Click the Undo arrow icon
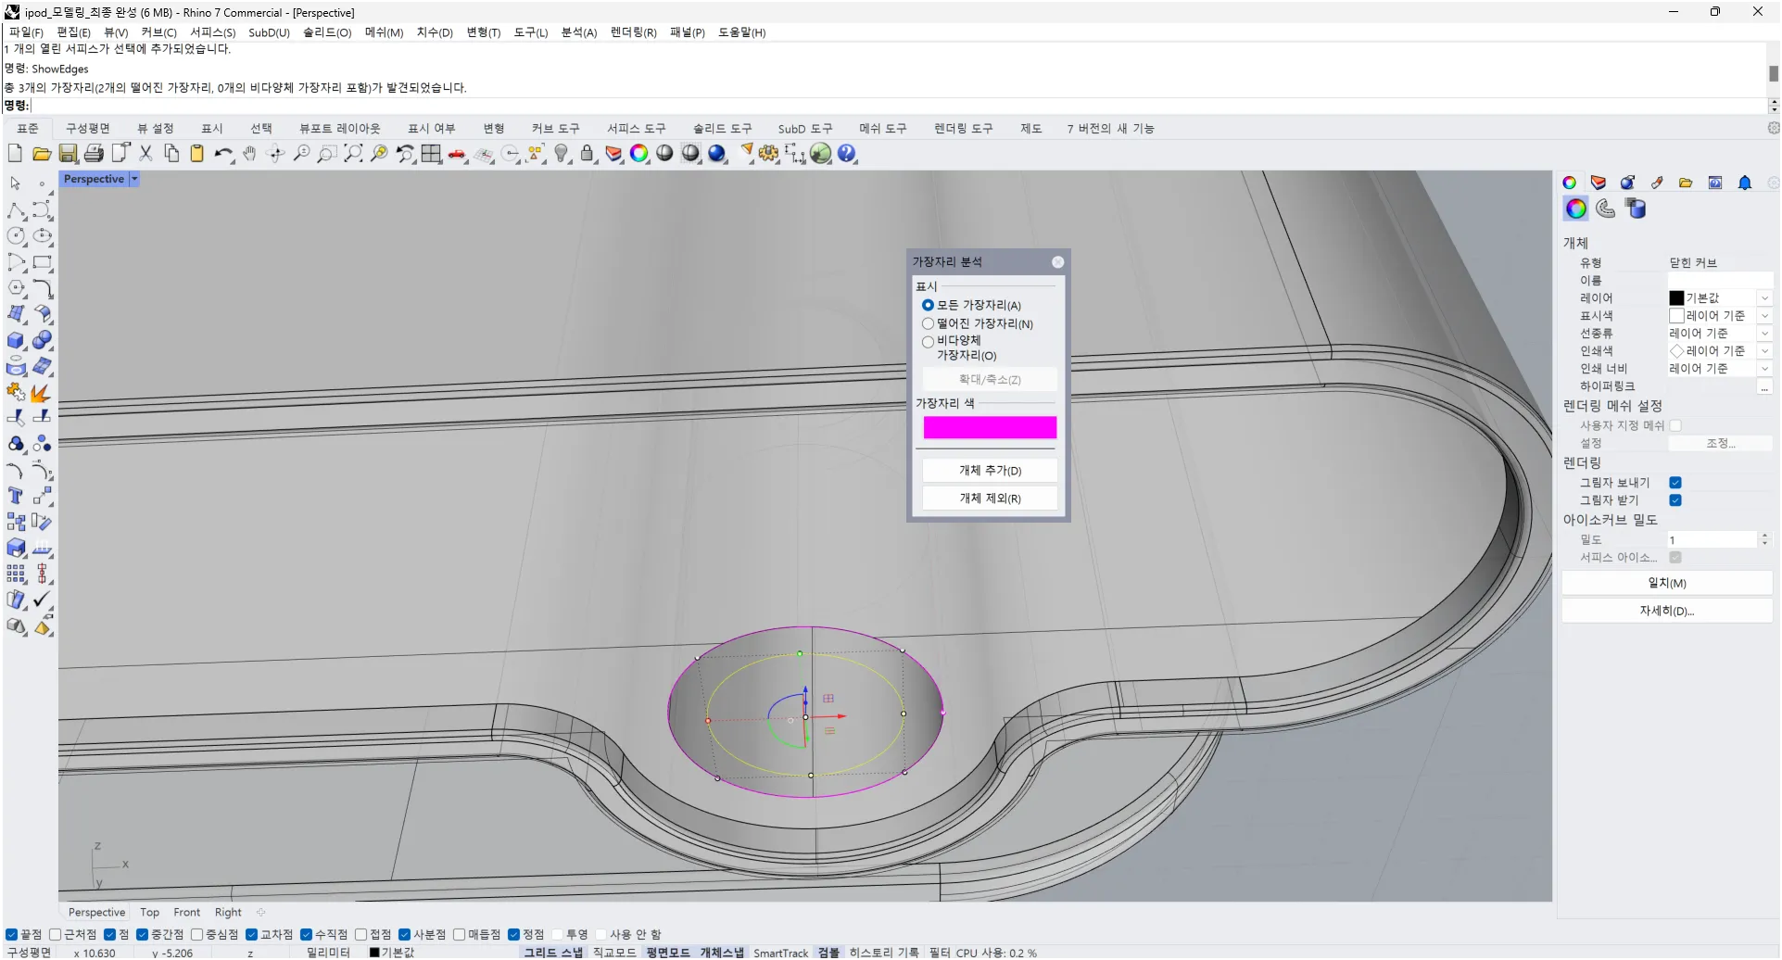The width and height of the screenshot is (1782, 960). 223,154
